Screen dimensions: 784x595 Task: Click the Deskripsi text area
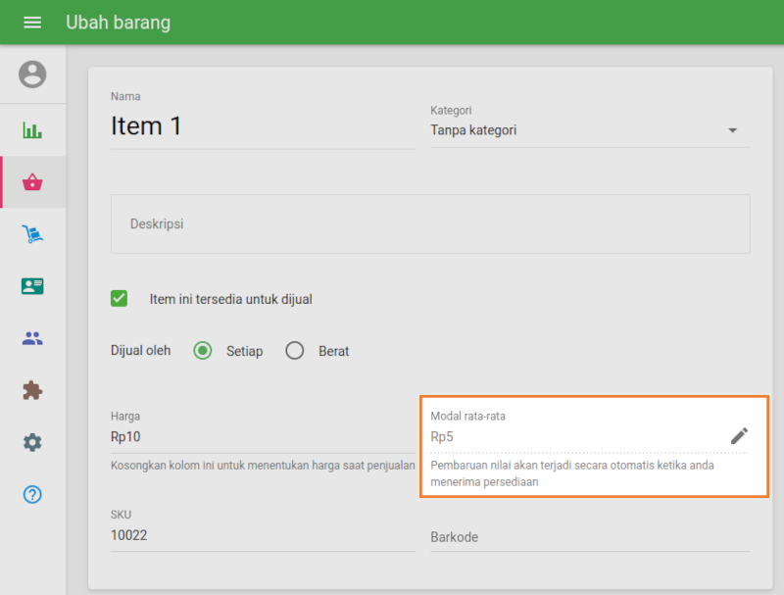430,223
